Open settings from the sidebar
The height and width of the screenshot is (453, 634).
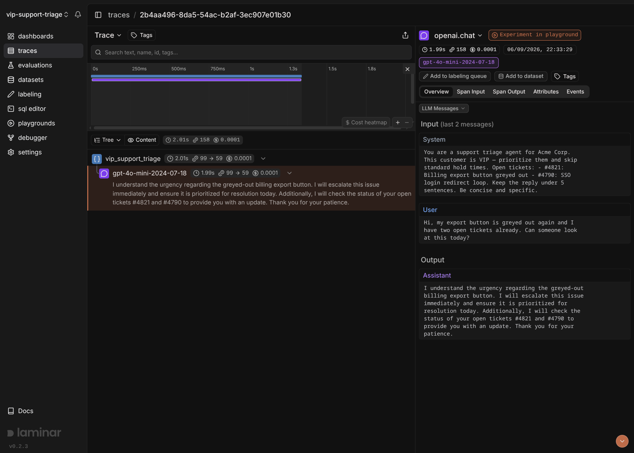(43, 152)
